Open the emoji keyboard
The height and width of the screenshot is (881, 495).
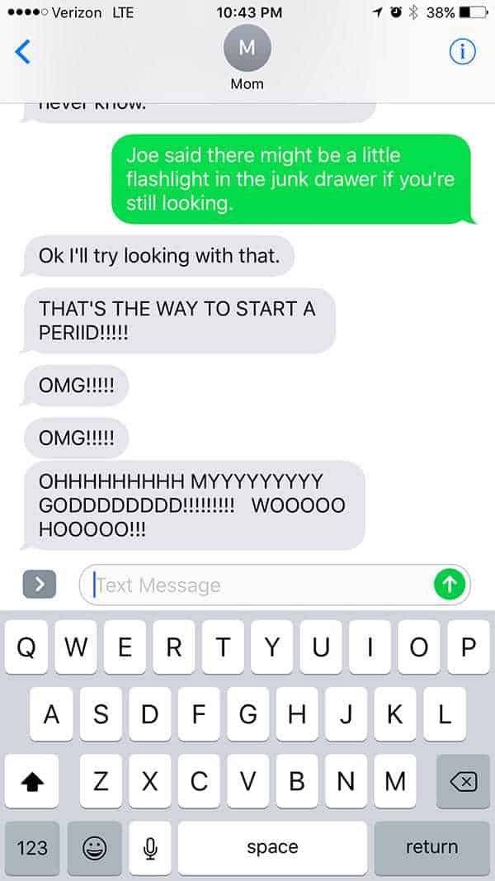tap(94, 848)
